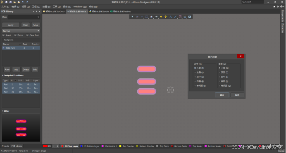This screenshot has width=286, height=153.
Task: Click the Apply button
Action: click(11, 25)
